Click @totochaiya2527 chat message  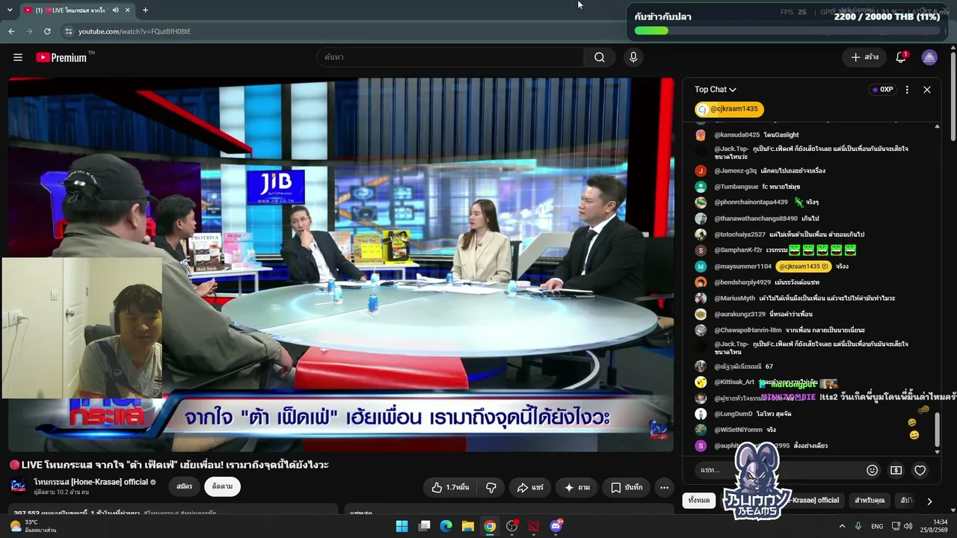tap(816, 235)
